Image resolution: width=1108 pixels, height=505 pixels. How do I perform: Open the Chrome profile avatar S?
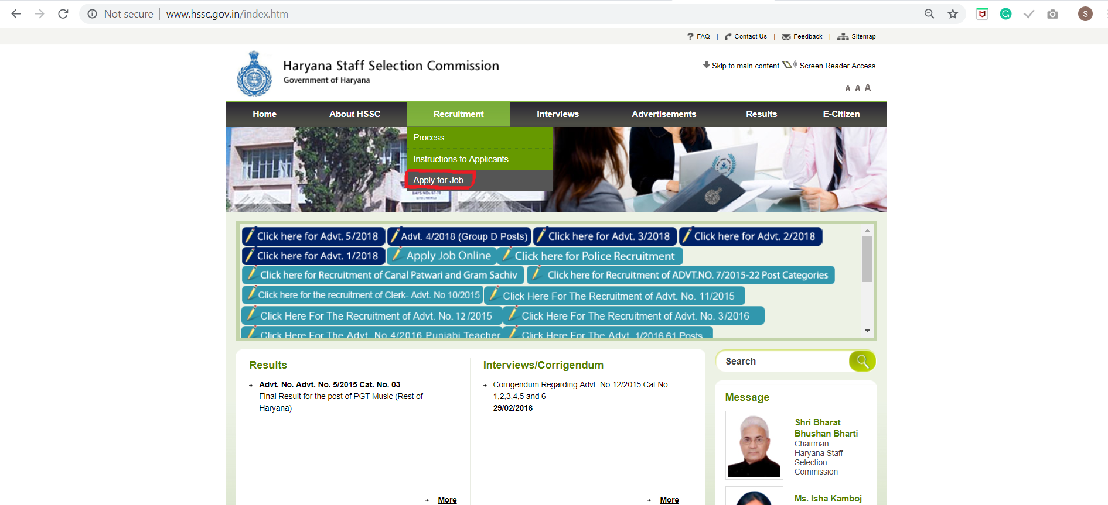(1085, 14)
